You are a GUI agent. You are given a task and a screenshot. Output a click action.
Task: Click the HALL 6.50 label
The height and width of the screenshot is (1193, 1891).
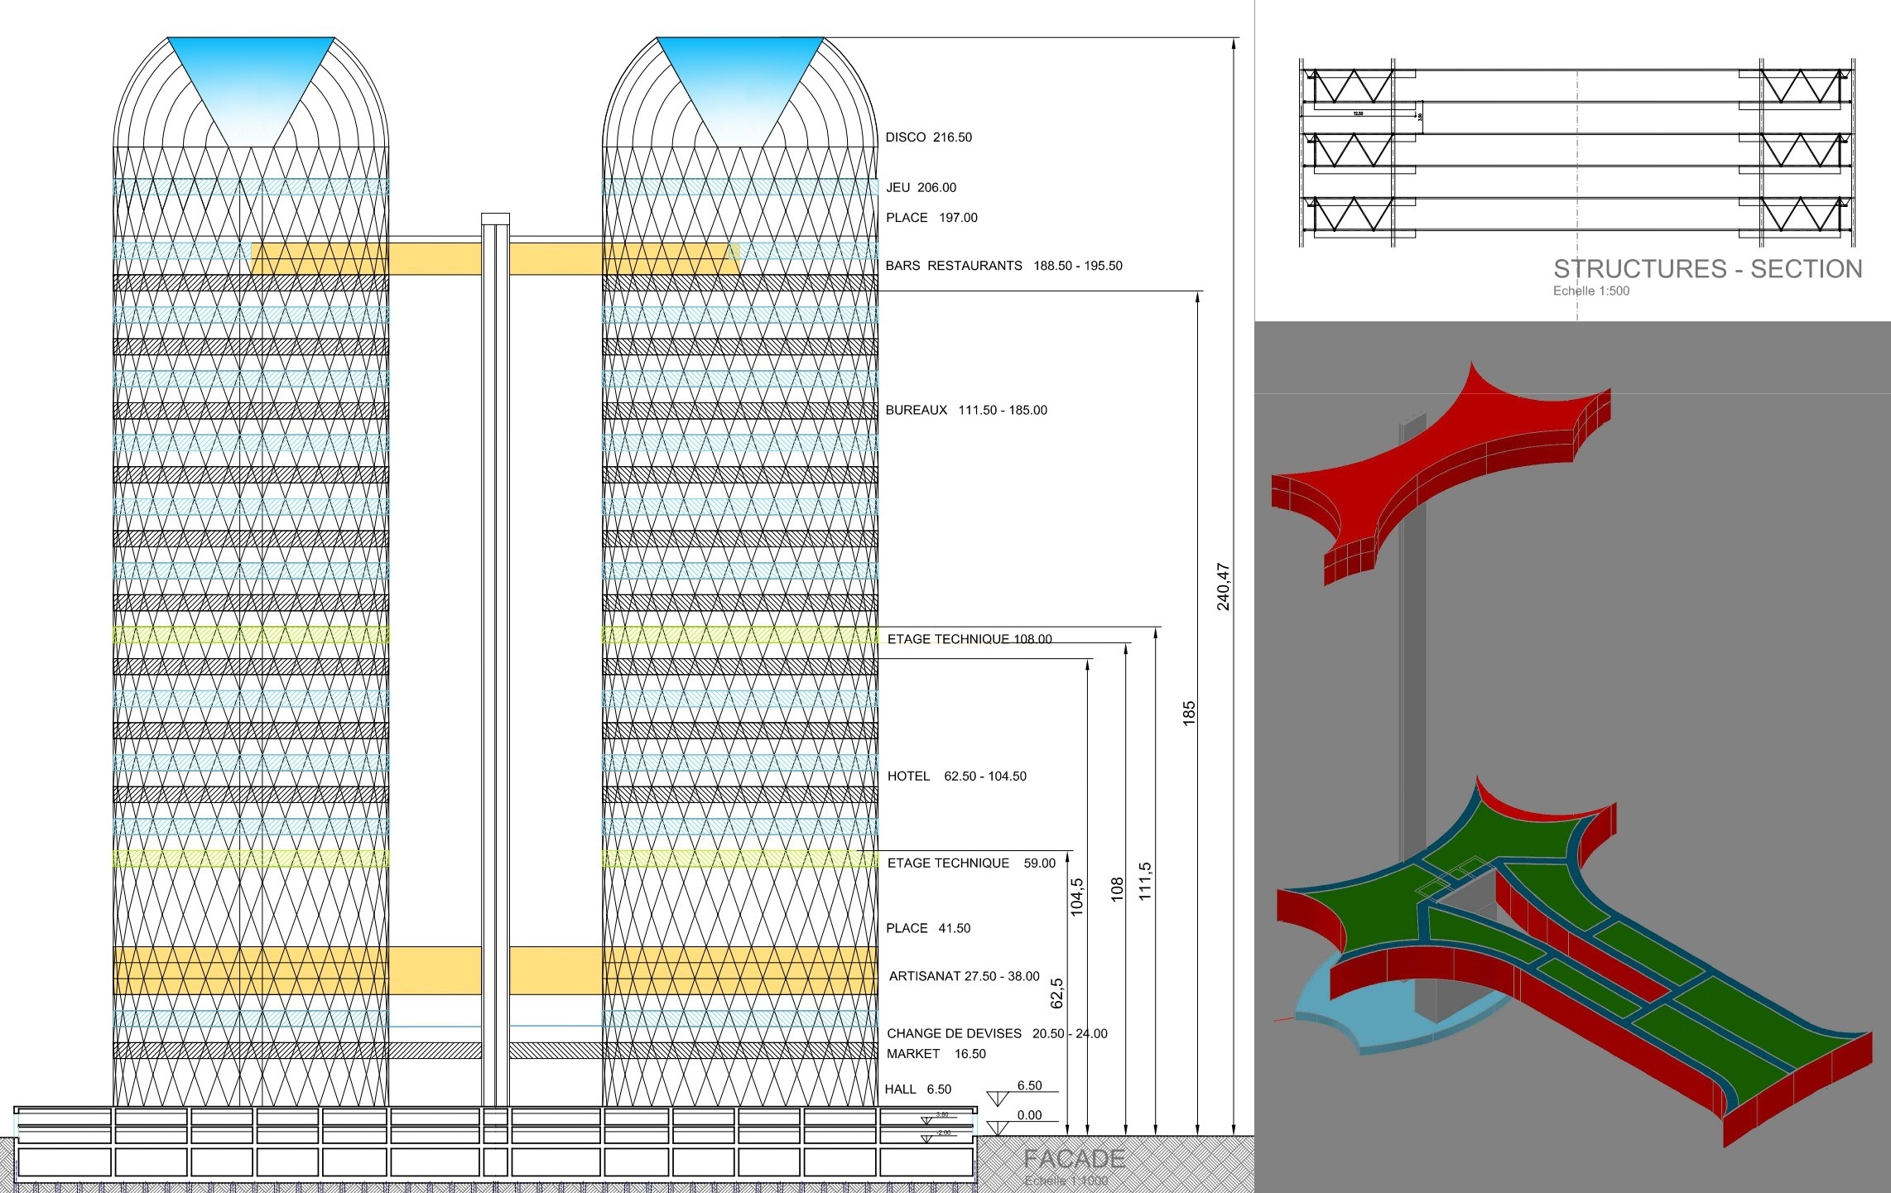coord(917,1090)
